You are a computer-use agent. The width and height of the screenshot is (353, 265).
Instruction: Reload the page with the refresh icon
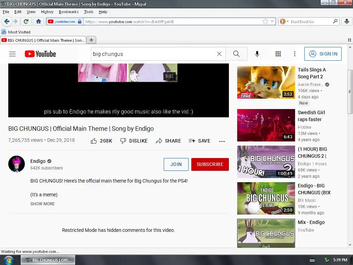(x=26, y=21)
